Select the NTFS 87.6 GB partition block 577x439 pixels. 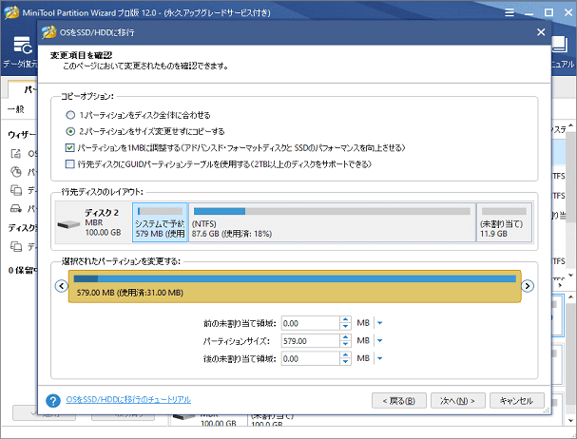tap(332, 222)
